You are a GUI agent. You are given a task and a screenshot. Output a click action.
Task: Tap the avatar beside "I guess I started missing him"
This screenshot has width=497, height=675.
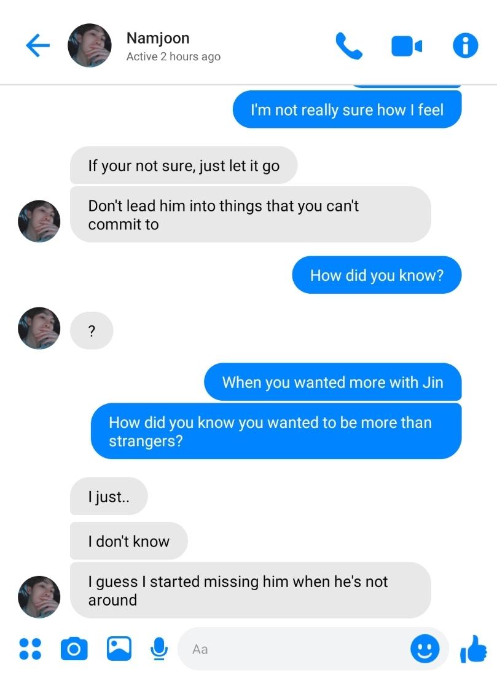click(x=39, y=597)
